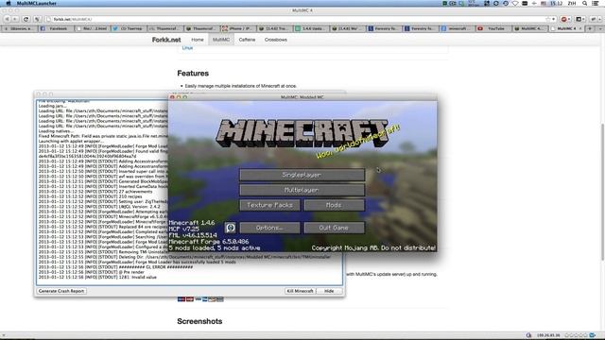Open Caffeine in the site navigation

click(247, 40)
